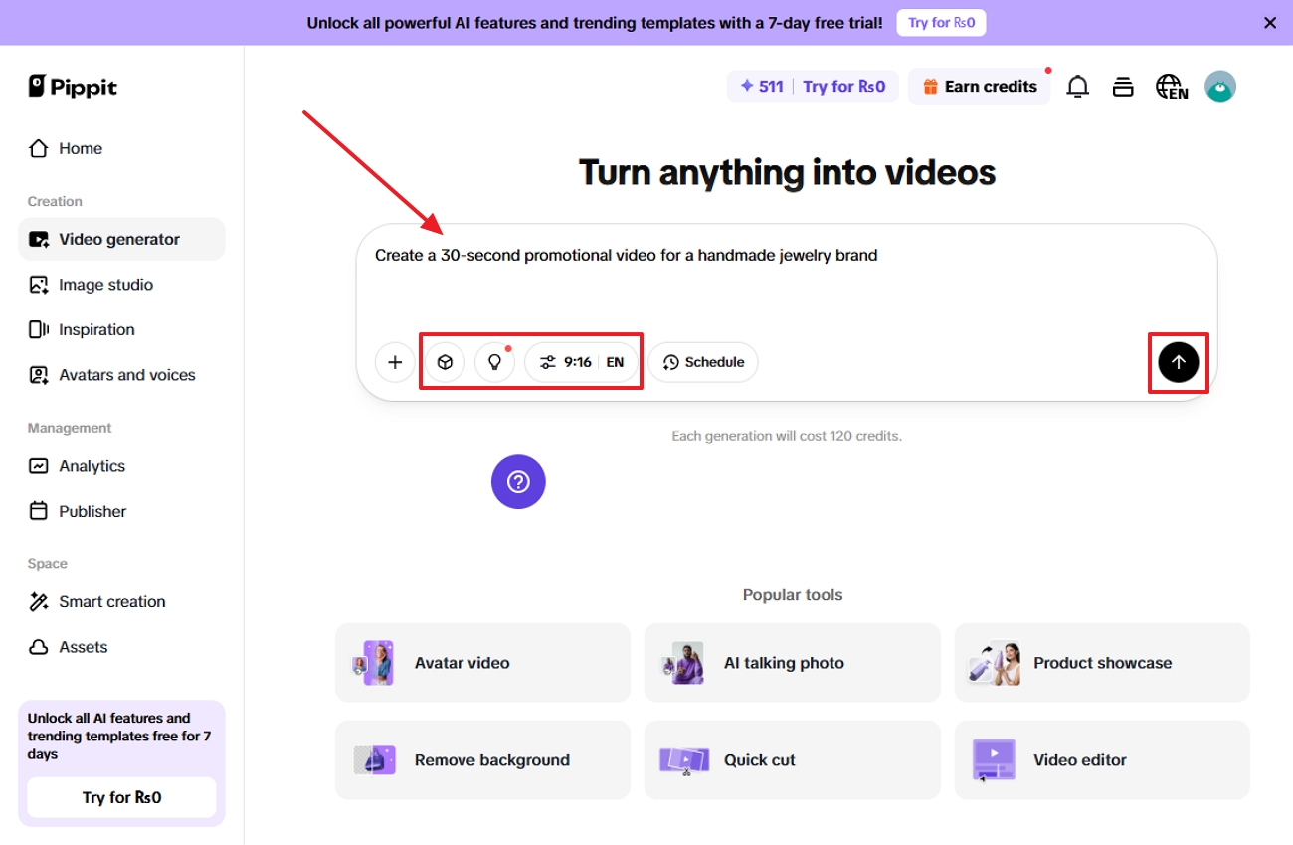The image size is (1293, 845).
Task: Open the purple help question-mark button
Action: (518, 482)
